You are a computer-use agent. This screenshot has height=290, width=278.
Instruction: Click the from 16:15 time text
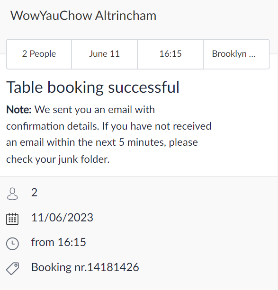(x=59, y=242)
